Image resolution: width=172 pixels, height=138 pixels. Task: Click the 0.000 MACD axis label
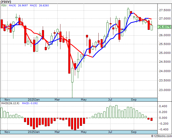[163, 118]
